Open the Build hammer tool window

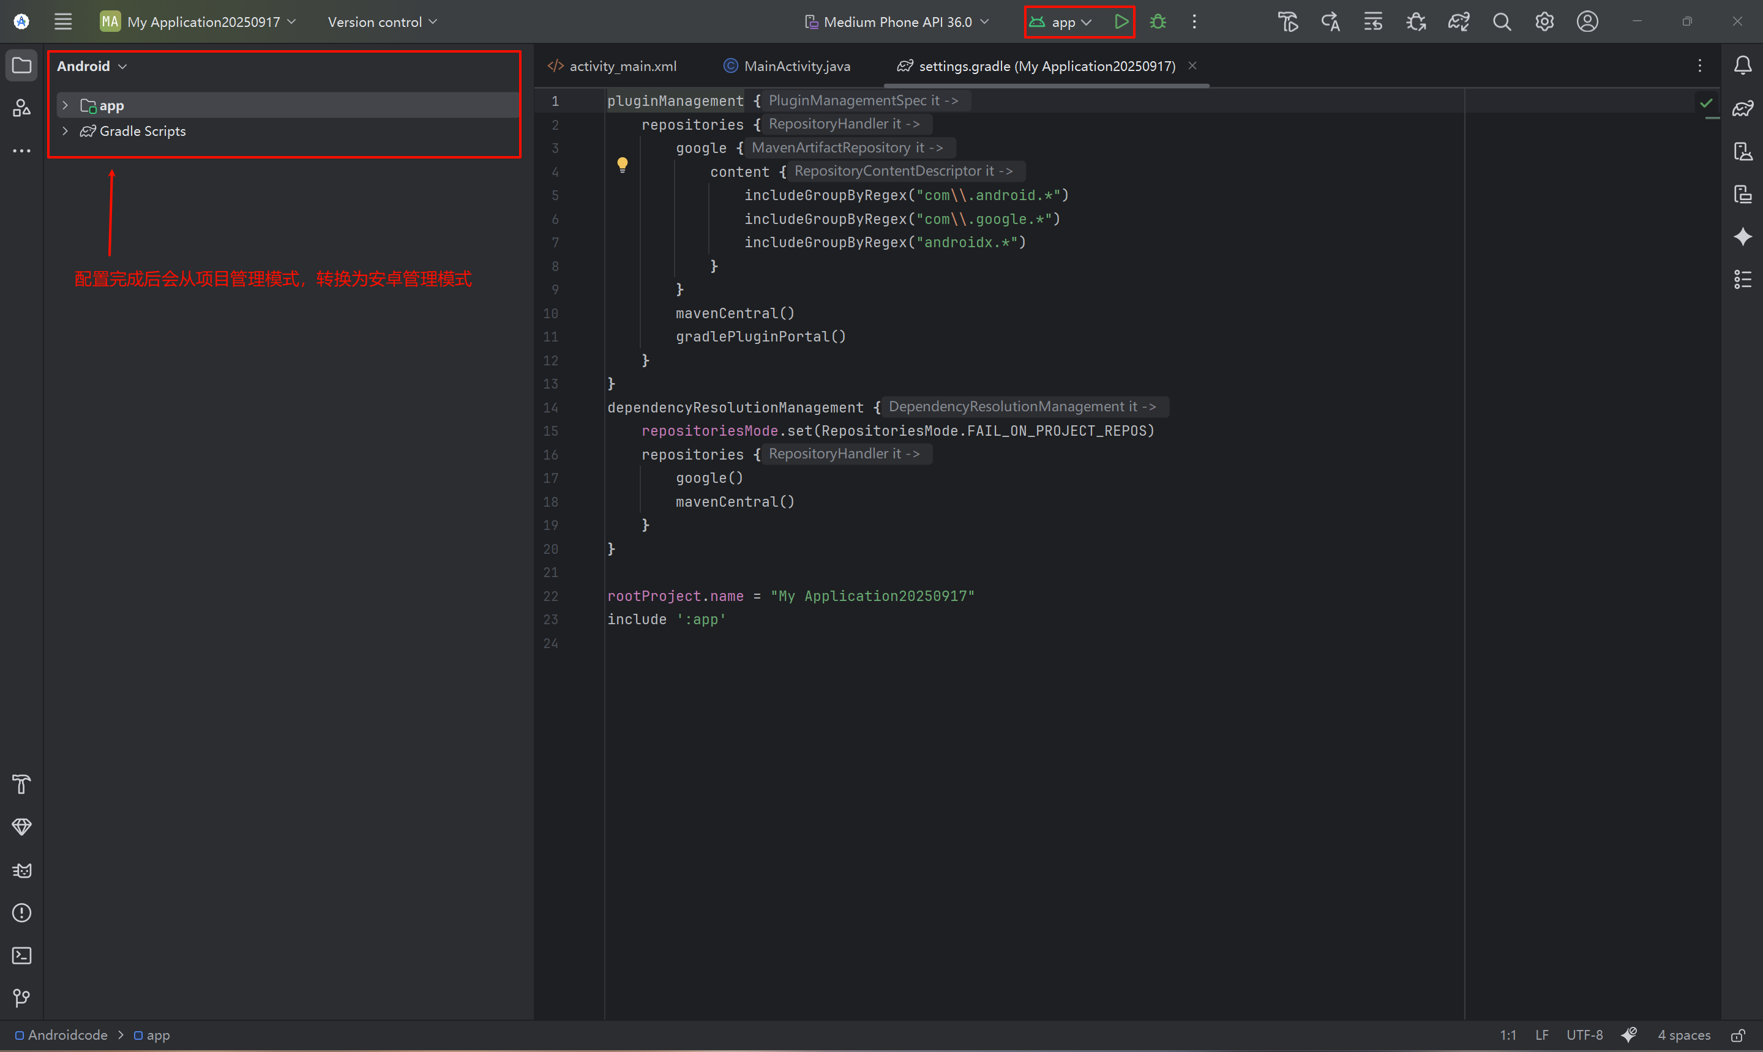[21, 785]
